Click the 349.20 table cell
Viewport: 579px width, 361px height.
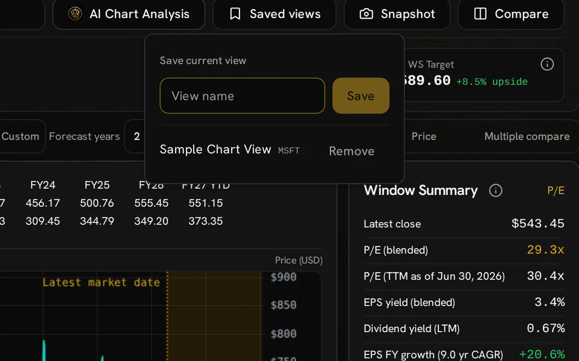151,221
